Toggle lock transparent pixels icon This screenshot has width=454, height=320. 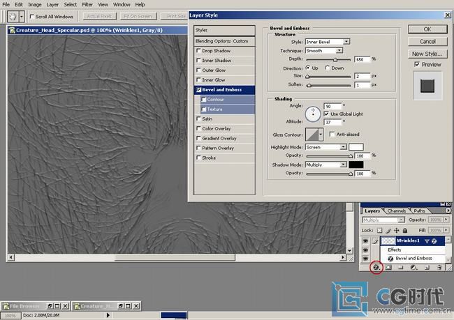[x=379, y=230]
